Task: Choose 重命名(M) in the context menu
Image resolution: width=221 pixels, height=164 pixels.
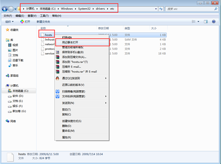Action: [x=82, y=131]
